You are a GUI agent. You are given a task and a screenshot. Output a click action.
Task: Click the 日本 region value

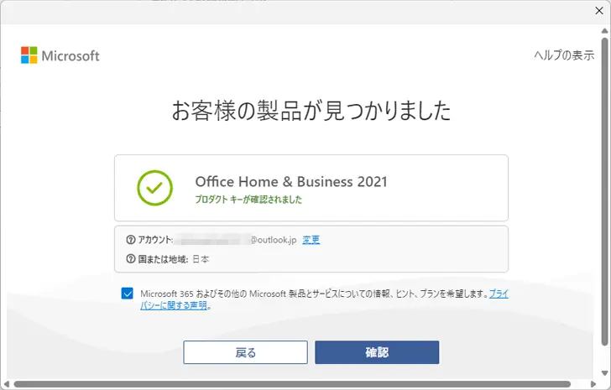tap(201, 259)
